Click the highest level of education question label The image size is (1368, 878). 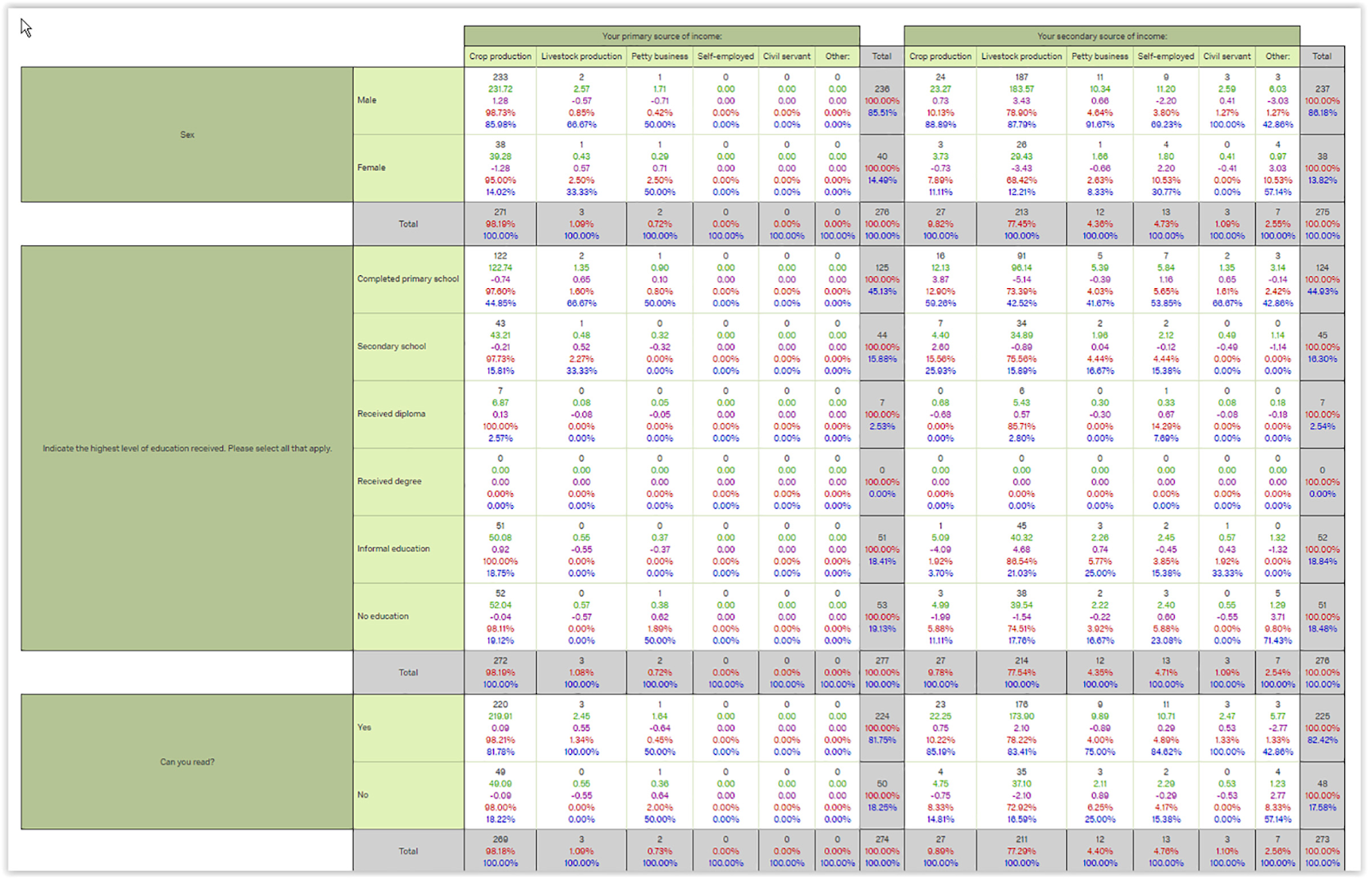pos(187,448)
